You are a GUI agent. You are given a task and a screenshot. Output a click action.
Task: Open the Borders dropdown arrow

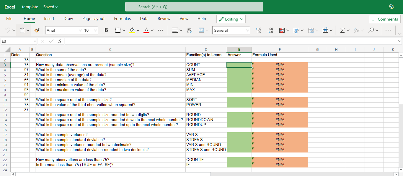click(124, 30)
